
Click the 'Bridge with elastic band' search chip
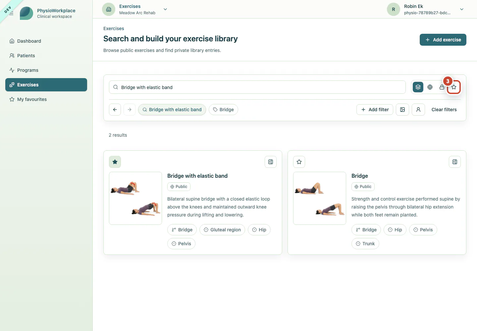click(x=172, y=110)
